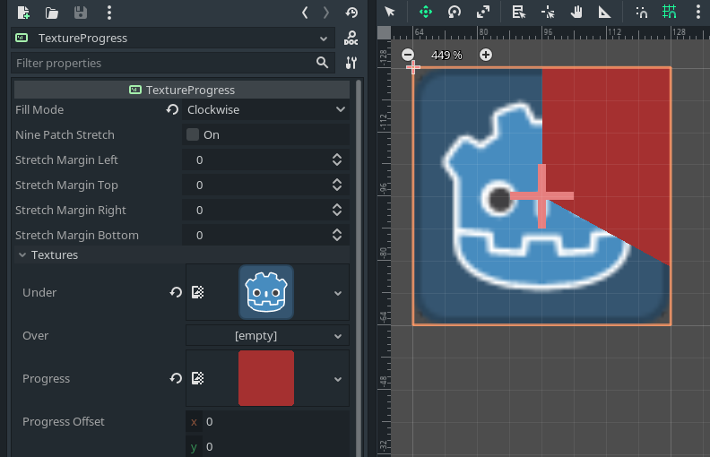This screenshot has width=710, height=457.
Task: Open TextureProgress documentation
Action: coord(351,38)
